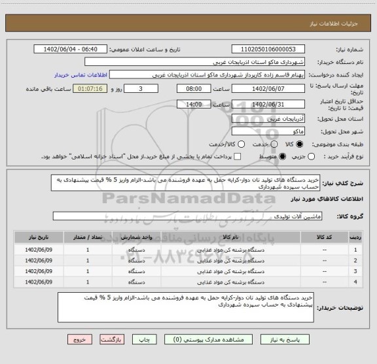Click the نام کالا column header
This screenshot has height=364, width=377.
pos(231,237)
